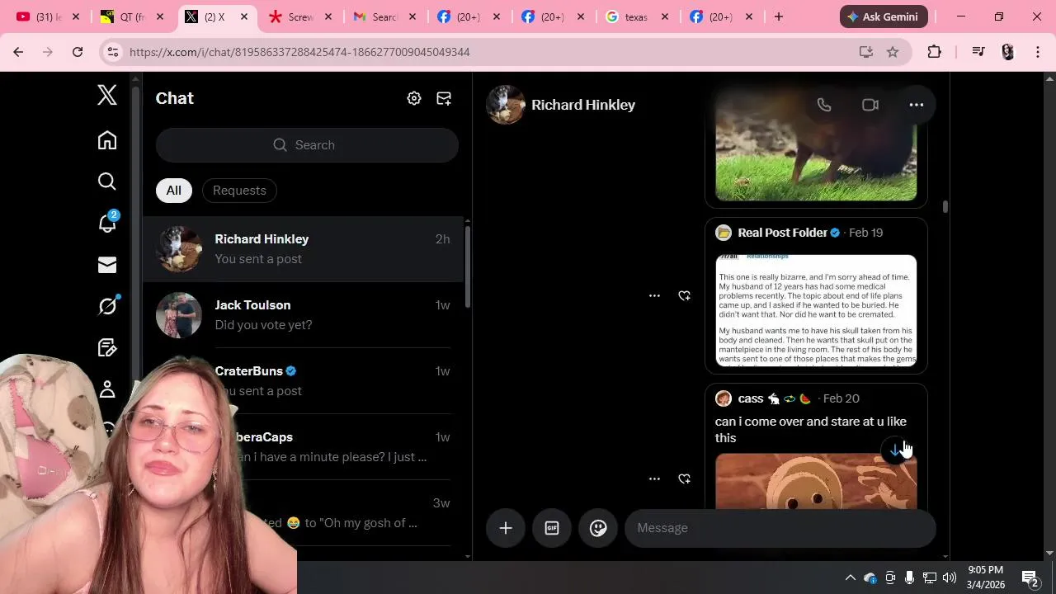
Task: Open GIF picker
Action: 552,528
